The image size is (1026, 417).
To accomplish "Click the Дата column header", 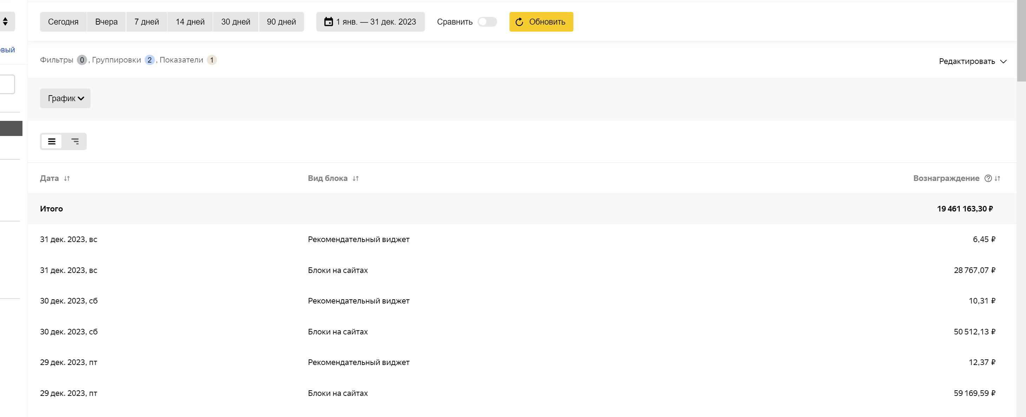I will 50,178.
